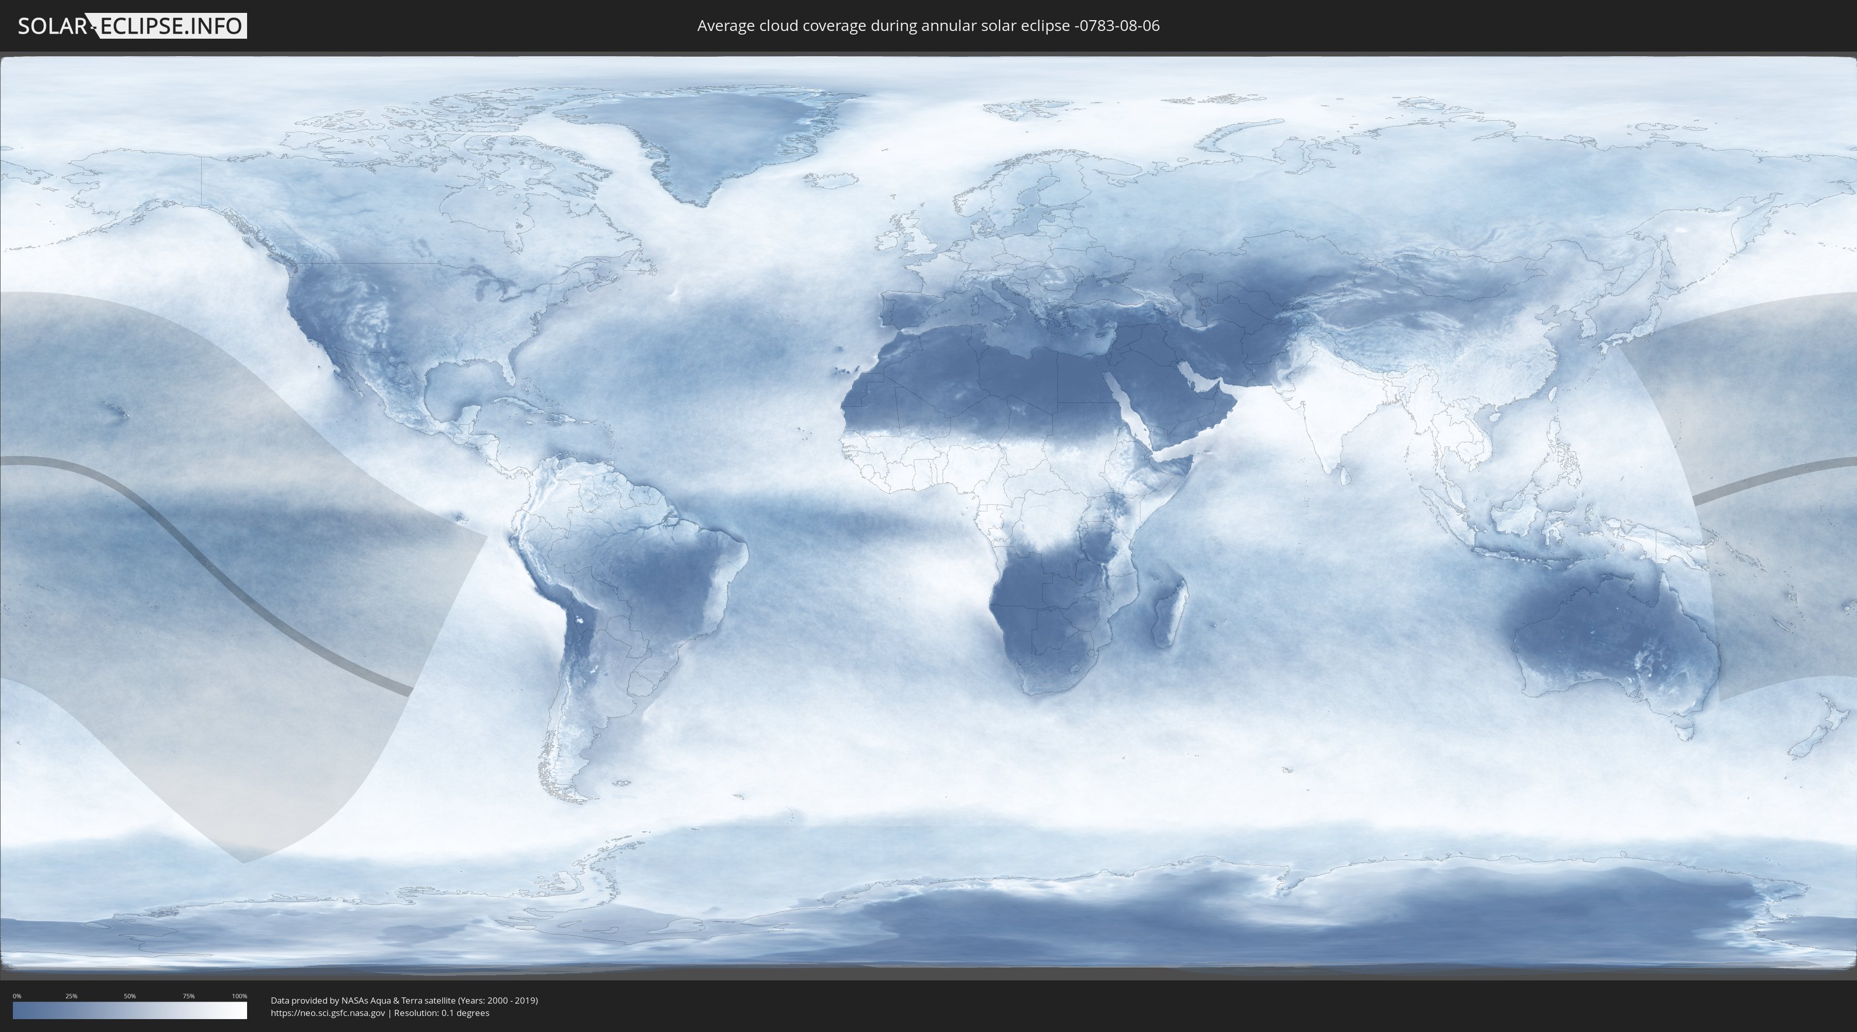Click the SOLAR-ECLIPSE.INFO logo
Screen dimensions: 1857x1032
coord(132,26)
